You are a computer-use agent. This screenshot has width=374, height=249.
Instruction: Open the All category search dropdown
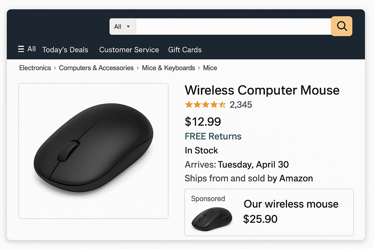click(x=122, y=26)
